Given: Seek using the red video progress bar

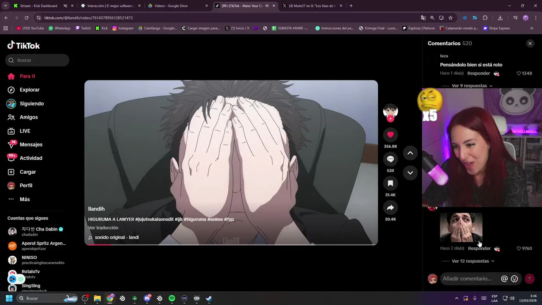Looking at the screenshot, I should point(231,244).
